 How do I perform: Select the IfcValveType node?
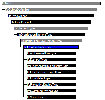[x=51, y=97]
